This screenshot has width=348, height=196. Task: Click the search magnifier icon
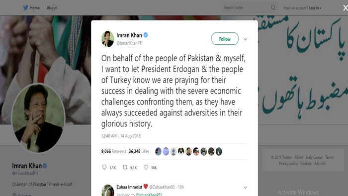273,7
